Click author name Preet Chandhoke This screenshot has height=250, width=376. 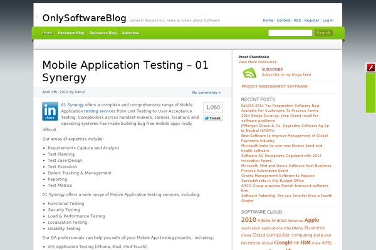click(254, 57)
